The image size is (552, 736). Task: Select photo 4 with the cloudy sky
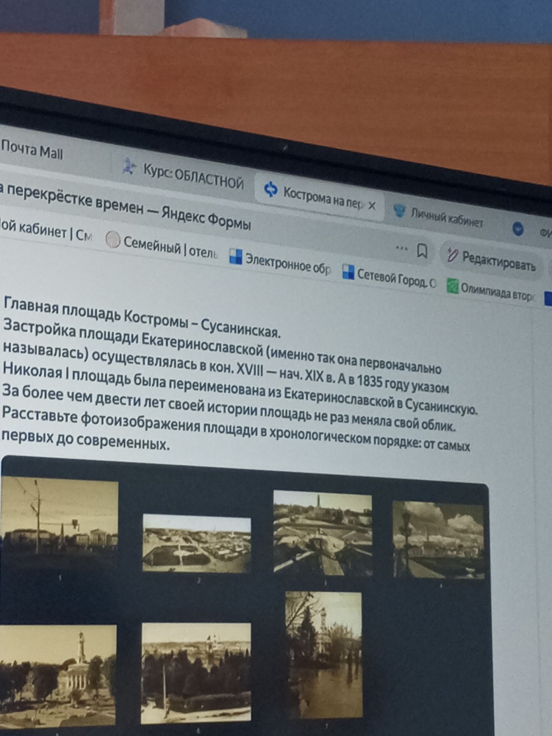[x=439, y=539]
